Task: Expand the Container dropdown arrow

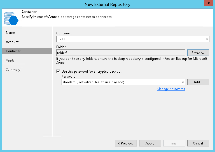Action: (207, 39)
